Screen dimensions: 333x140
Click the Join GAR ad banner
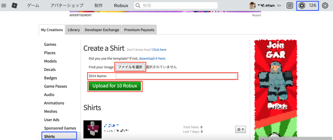click(275, 90)
